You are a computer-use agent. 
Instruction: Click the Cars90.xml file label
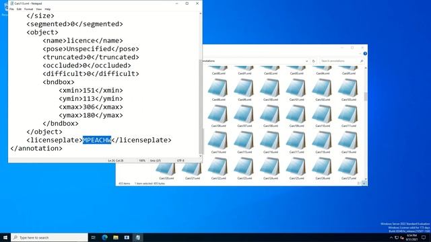(218, 73)
